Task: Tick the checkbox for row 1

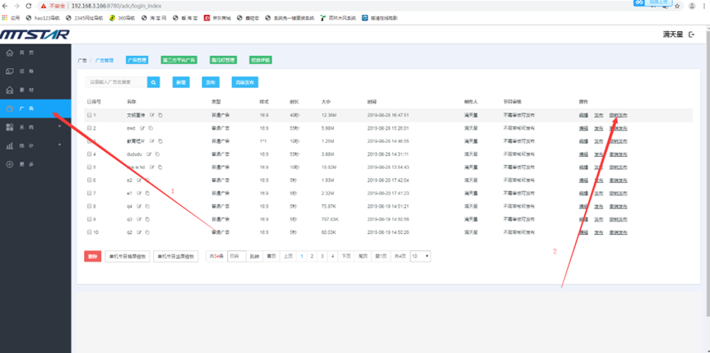Action: [x=89, y=115]
